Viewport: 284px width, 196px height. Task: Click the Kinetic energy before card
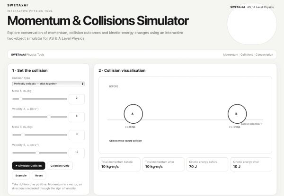pos(207,164)
